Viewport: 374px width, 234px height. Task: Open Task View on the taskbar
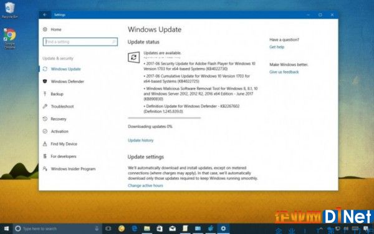coord(108,228)
